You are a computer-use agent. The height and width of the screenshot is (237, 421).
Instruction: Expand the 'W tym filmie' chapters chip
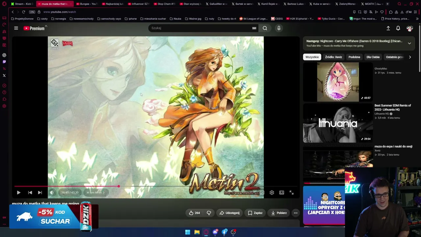95,193
